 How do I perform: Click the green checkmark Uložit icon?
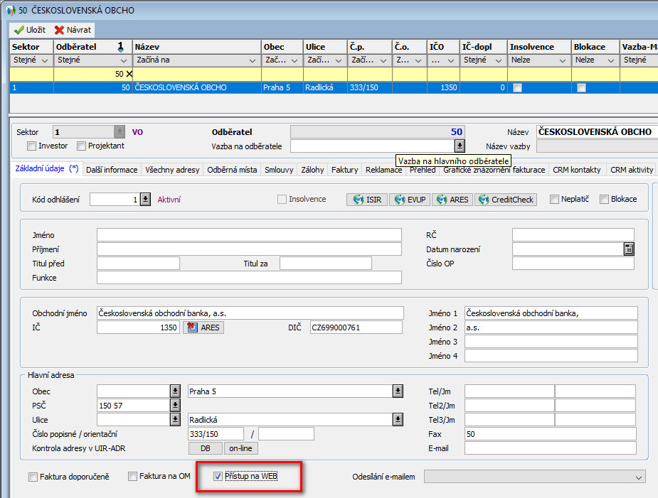(18, 31)
